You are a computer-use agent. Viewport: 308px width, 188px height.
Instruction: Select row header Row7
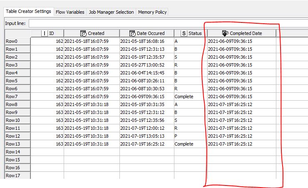pyautogui.click(x=17, y=96)
